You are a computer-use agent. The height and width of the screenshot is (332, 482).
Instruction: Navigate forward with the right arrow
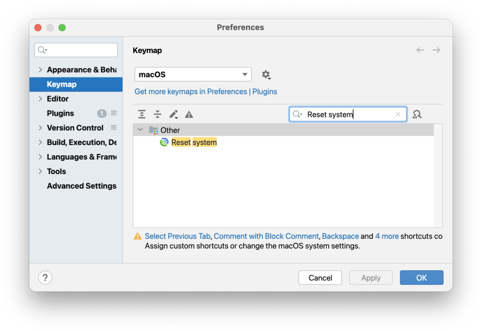(436, 50)
